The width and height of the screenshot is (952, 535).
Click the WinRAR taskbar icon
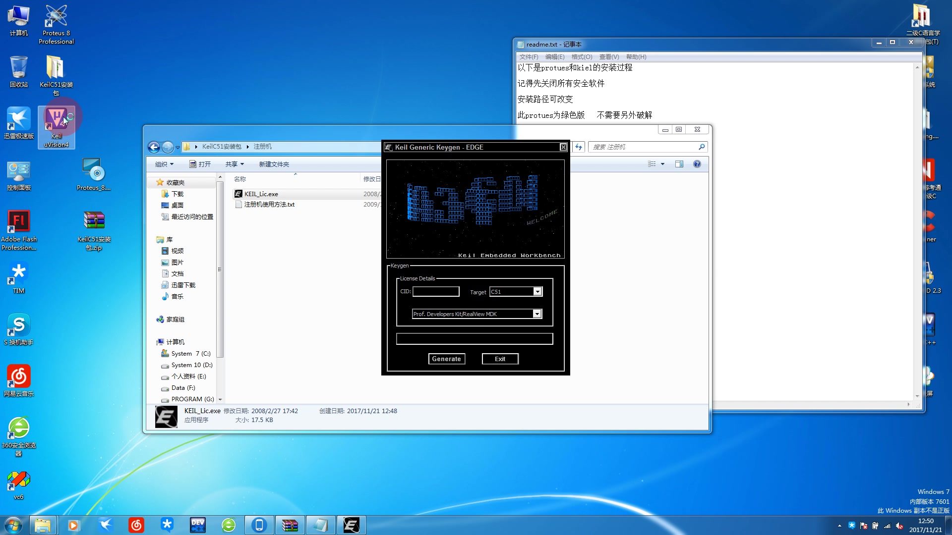(290, 525)
